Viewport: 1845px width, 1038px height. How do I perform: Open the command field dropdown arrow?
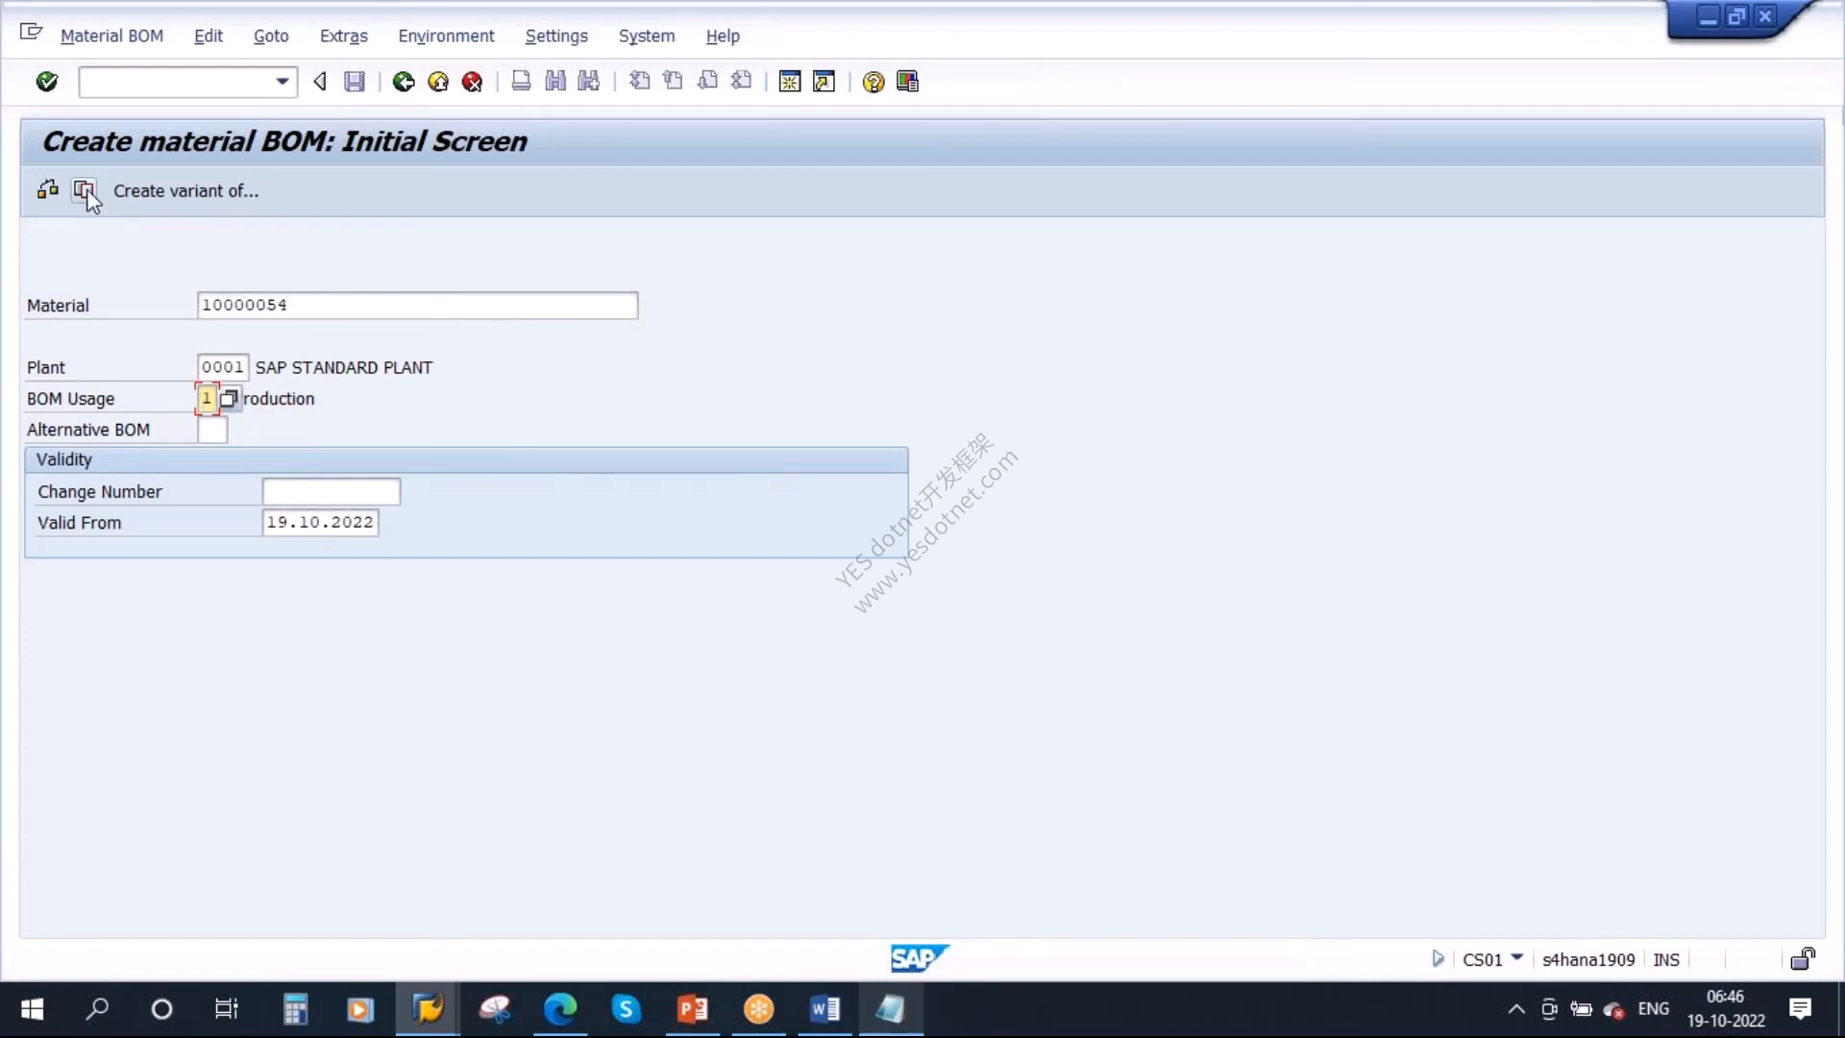(x=282, y=82)
